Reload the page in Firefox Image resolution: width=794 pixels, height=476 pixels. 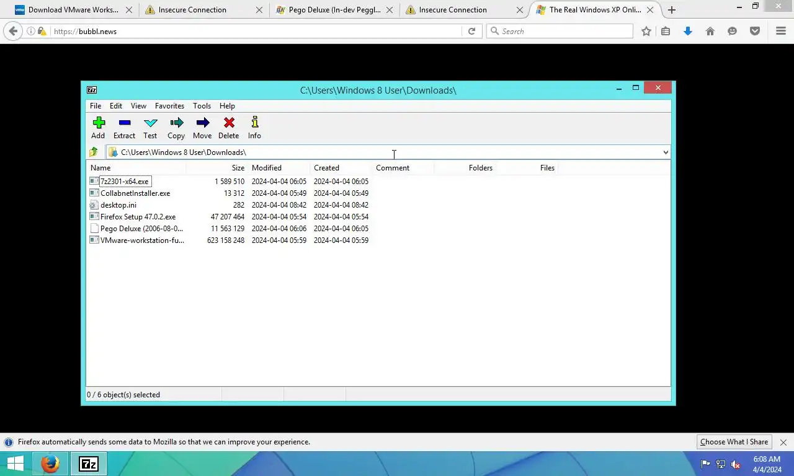471,31
